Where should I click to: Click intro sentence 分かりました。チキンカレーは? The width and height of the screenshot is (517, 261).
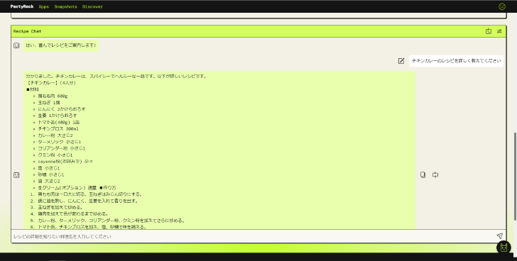(116, 76)
